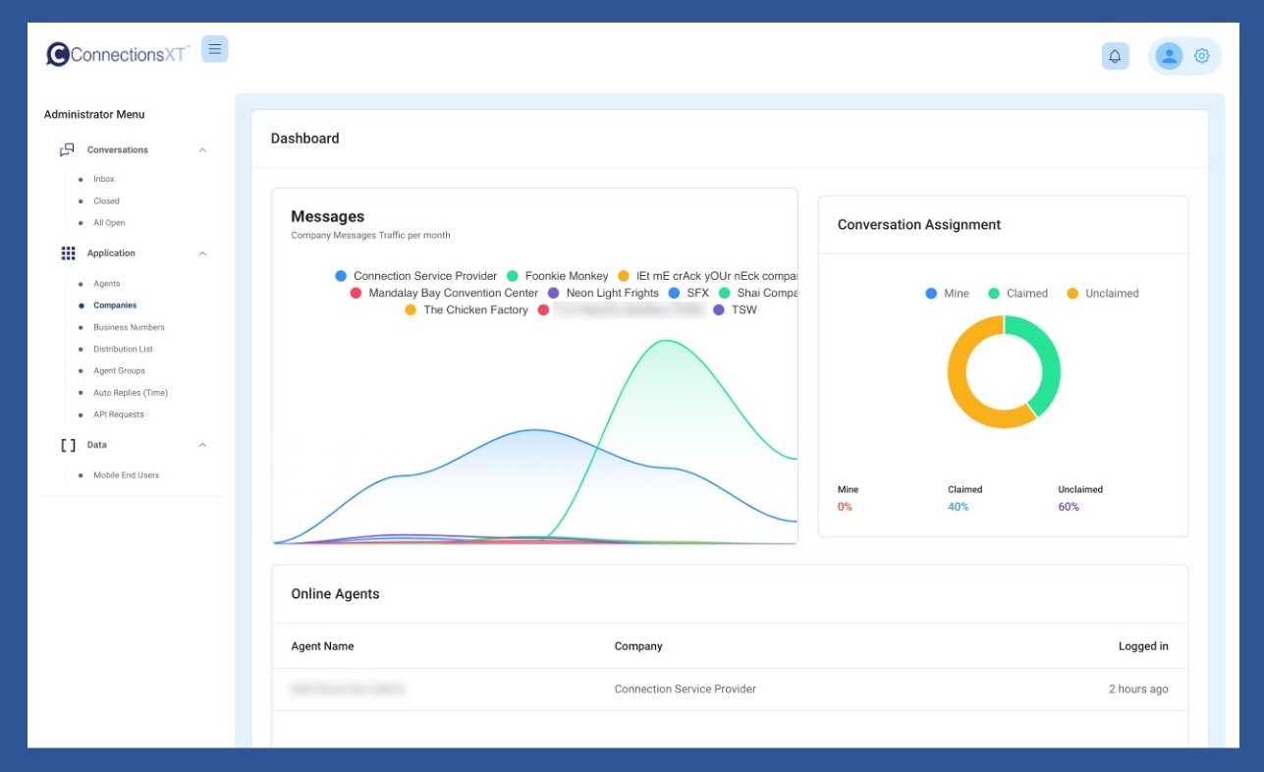The image size is (1264, 772).
Task: Toggle the Unclaimed legend in donut chart
Action: tap(1103, 294)
